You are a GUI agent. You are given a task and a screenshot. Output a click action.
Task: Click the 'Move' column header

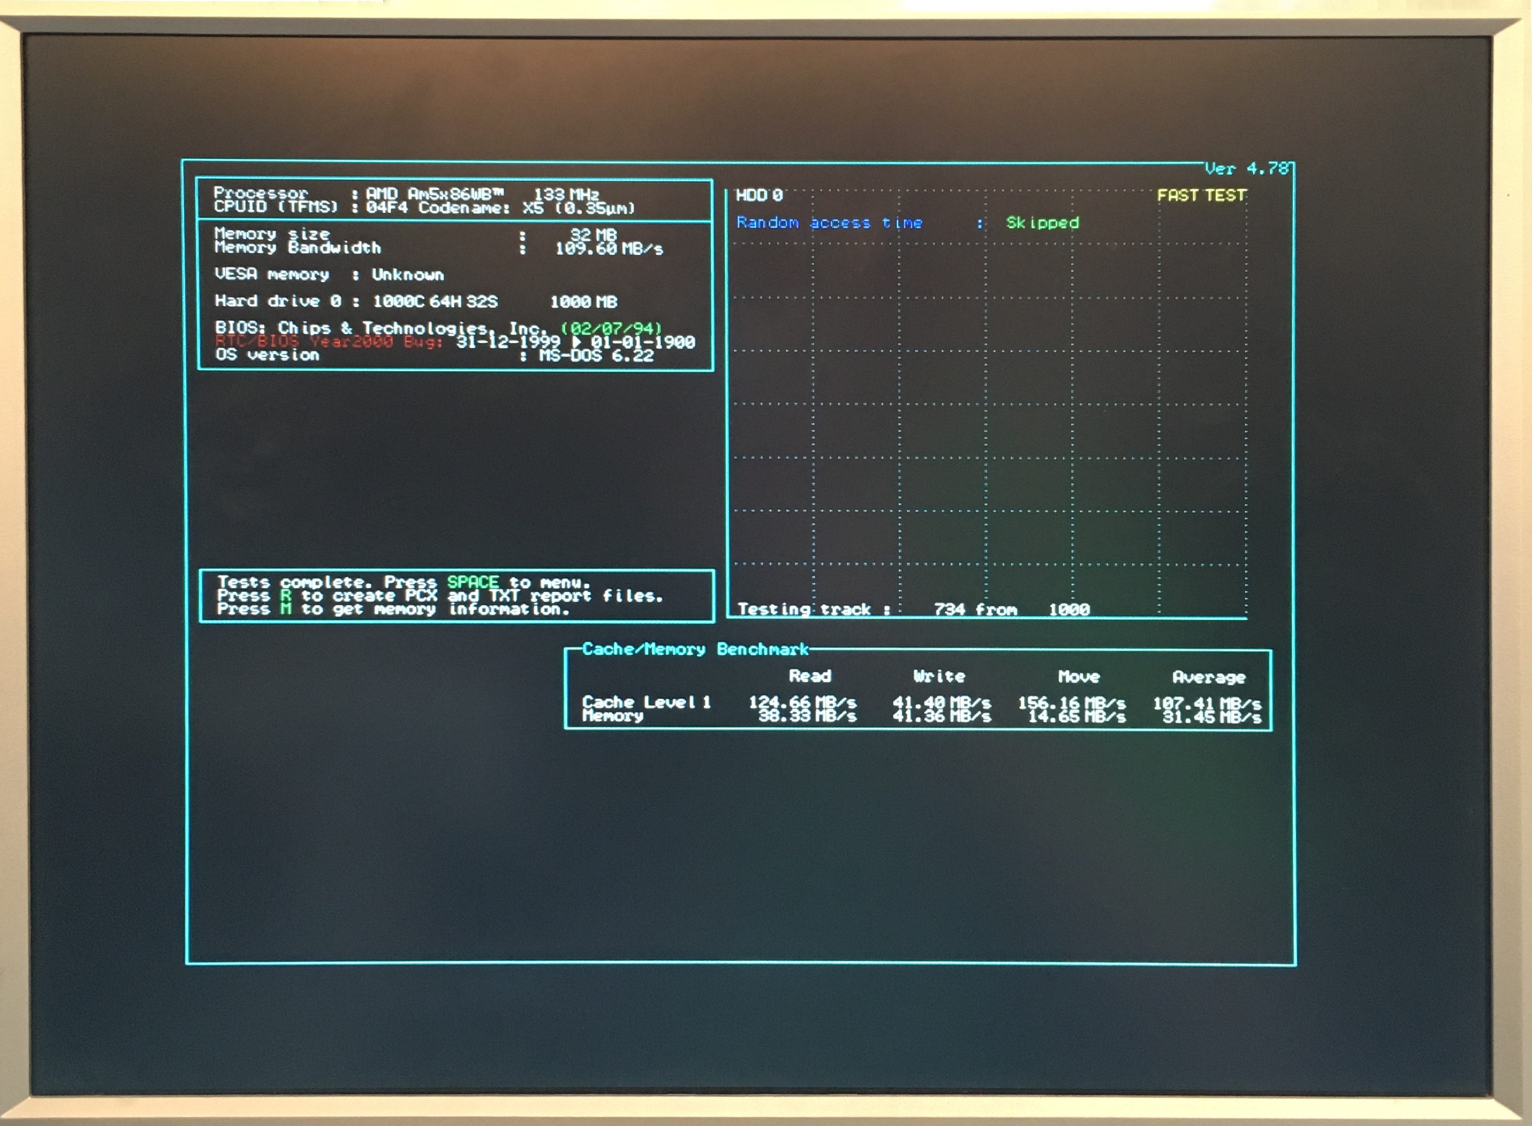point(1079,677)
